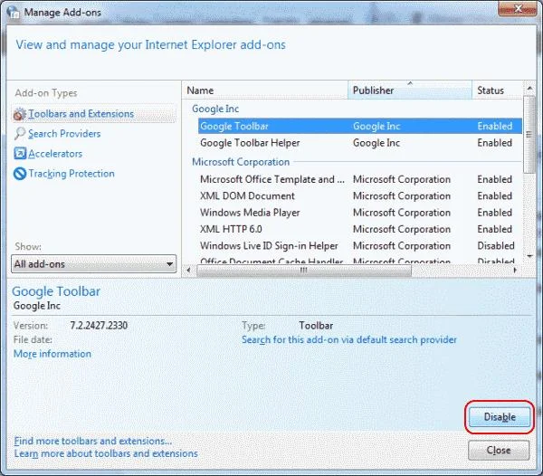543x476 pixels.
Task: Click the vertical scrollbar down arrow
Action: [x=529, y=256]
